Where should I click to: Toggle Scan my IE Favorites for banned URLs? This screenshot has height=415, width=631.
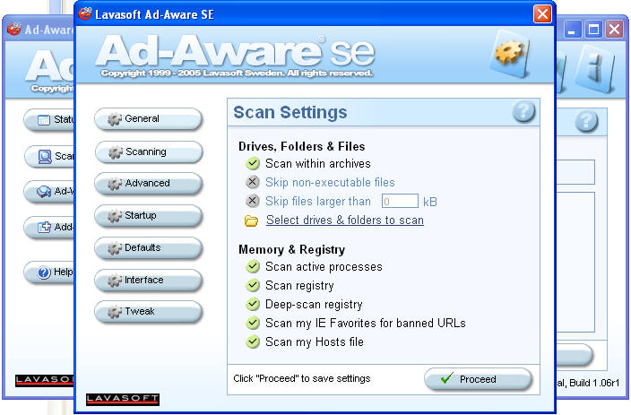pos(253,323)
